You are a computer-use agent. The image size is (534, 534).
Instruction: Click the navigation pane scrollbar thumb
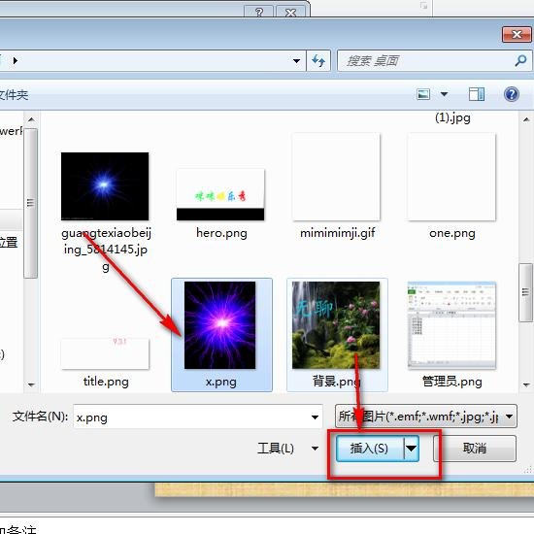(31, 203)
